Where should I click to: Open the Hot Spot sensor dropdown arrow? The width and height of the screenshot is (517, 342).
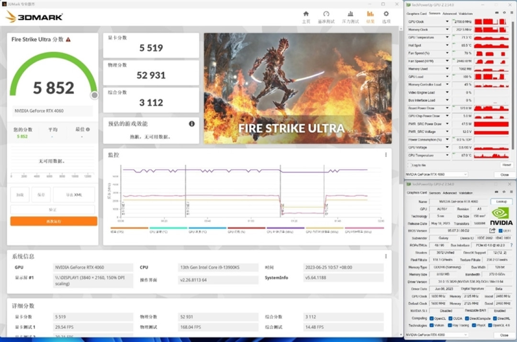(447, 46)
